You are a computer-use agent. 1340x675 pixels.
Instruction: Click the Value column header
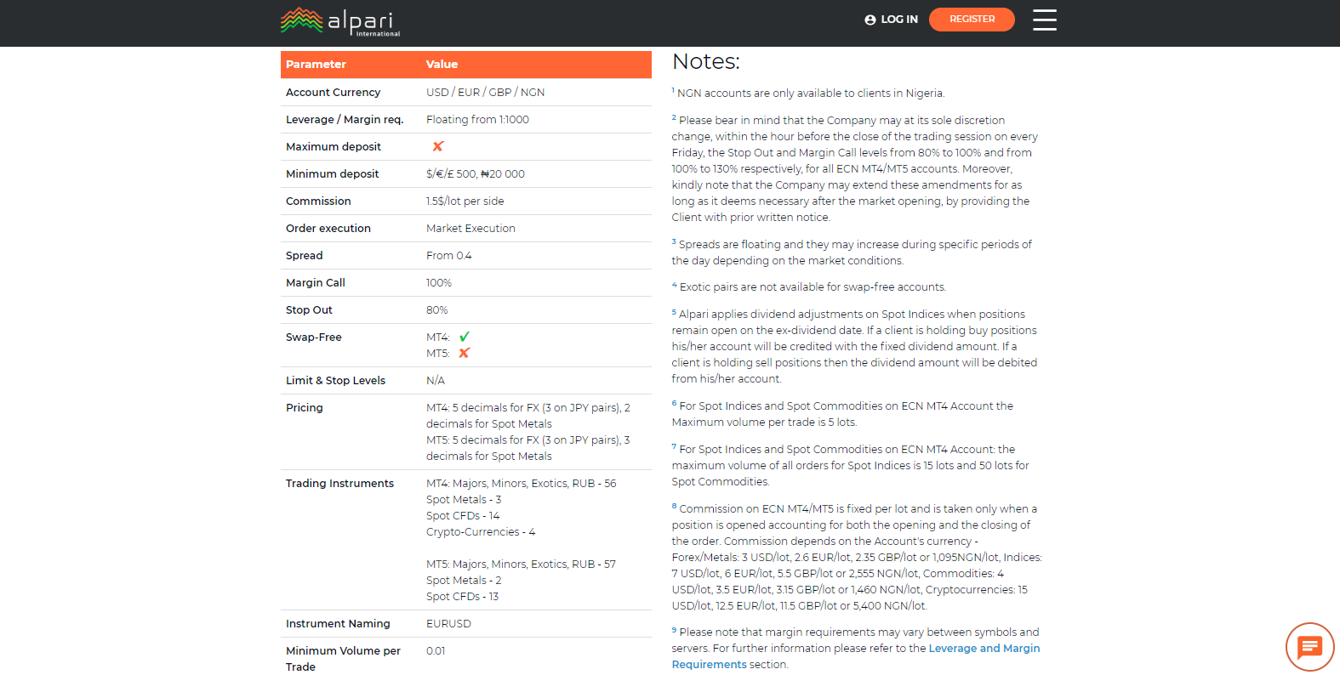point(442,65)
